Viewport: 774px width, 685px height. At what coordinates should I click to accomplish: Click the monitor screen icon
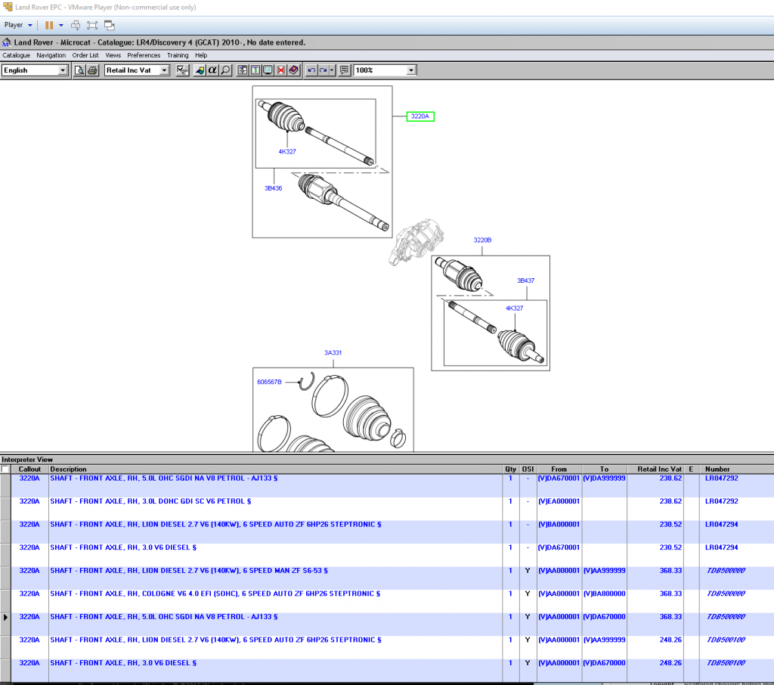coord(268,70)
